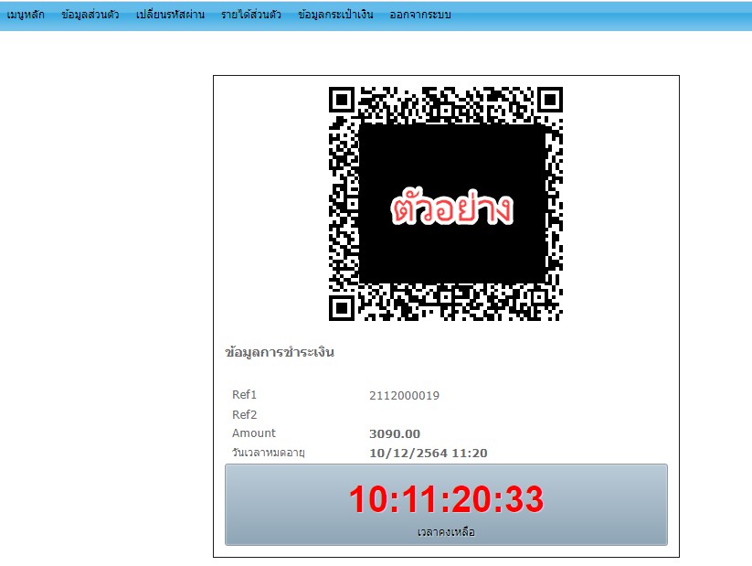
Task: Click the red countdown timer 10:11:20:33
Action: point(447,499)
